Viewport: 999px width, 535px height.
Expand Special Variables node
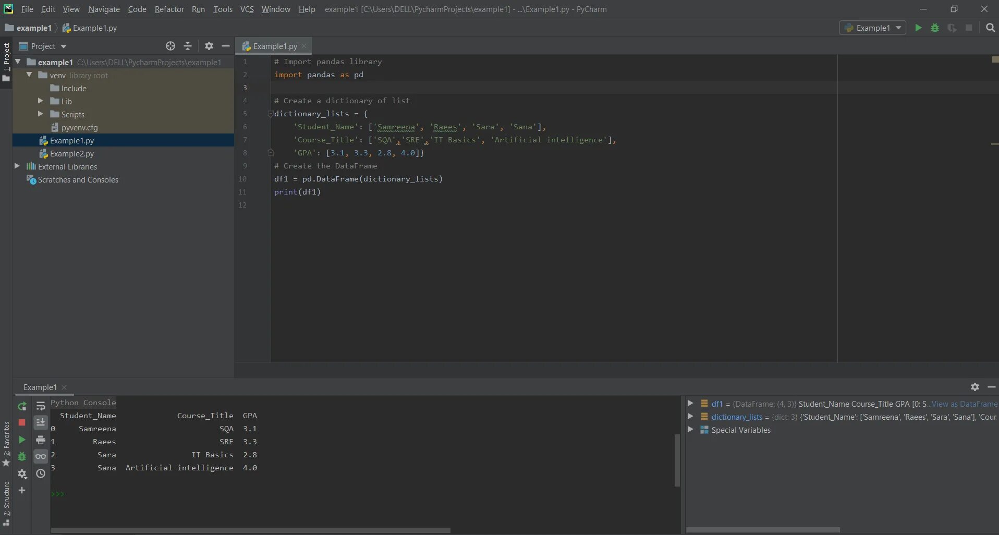pos(690,429)
